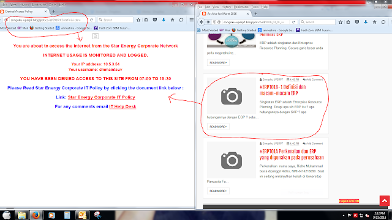The image size is (392, 220).
Task: Select the Denied Access Policy tab
Action: pyautogui.click(x=24, y=12)
